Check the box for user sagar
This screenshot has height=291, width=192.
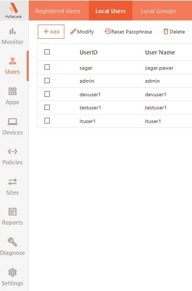tap(47, 67)
